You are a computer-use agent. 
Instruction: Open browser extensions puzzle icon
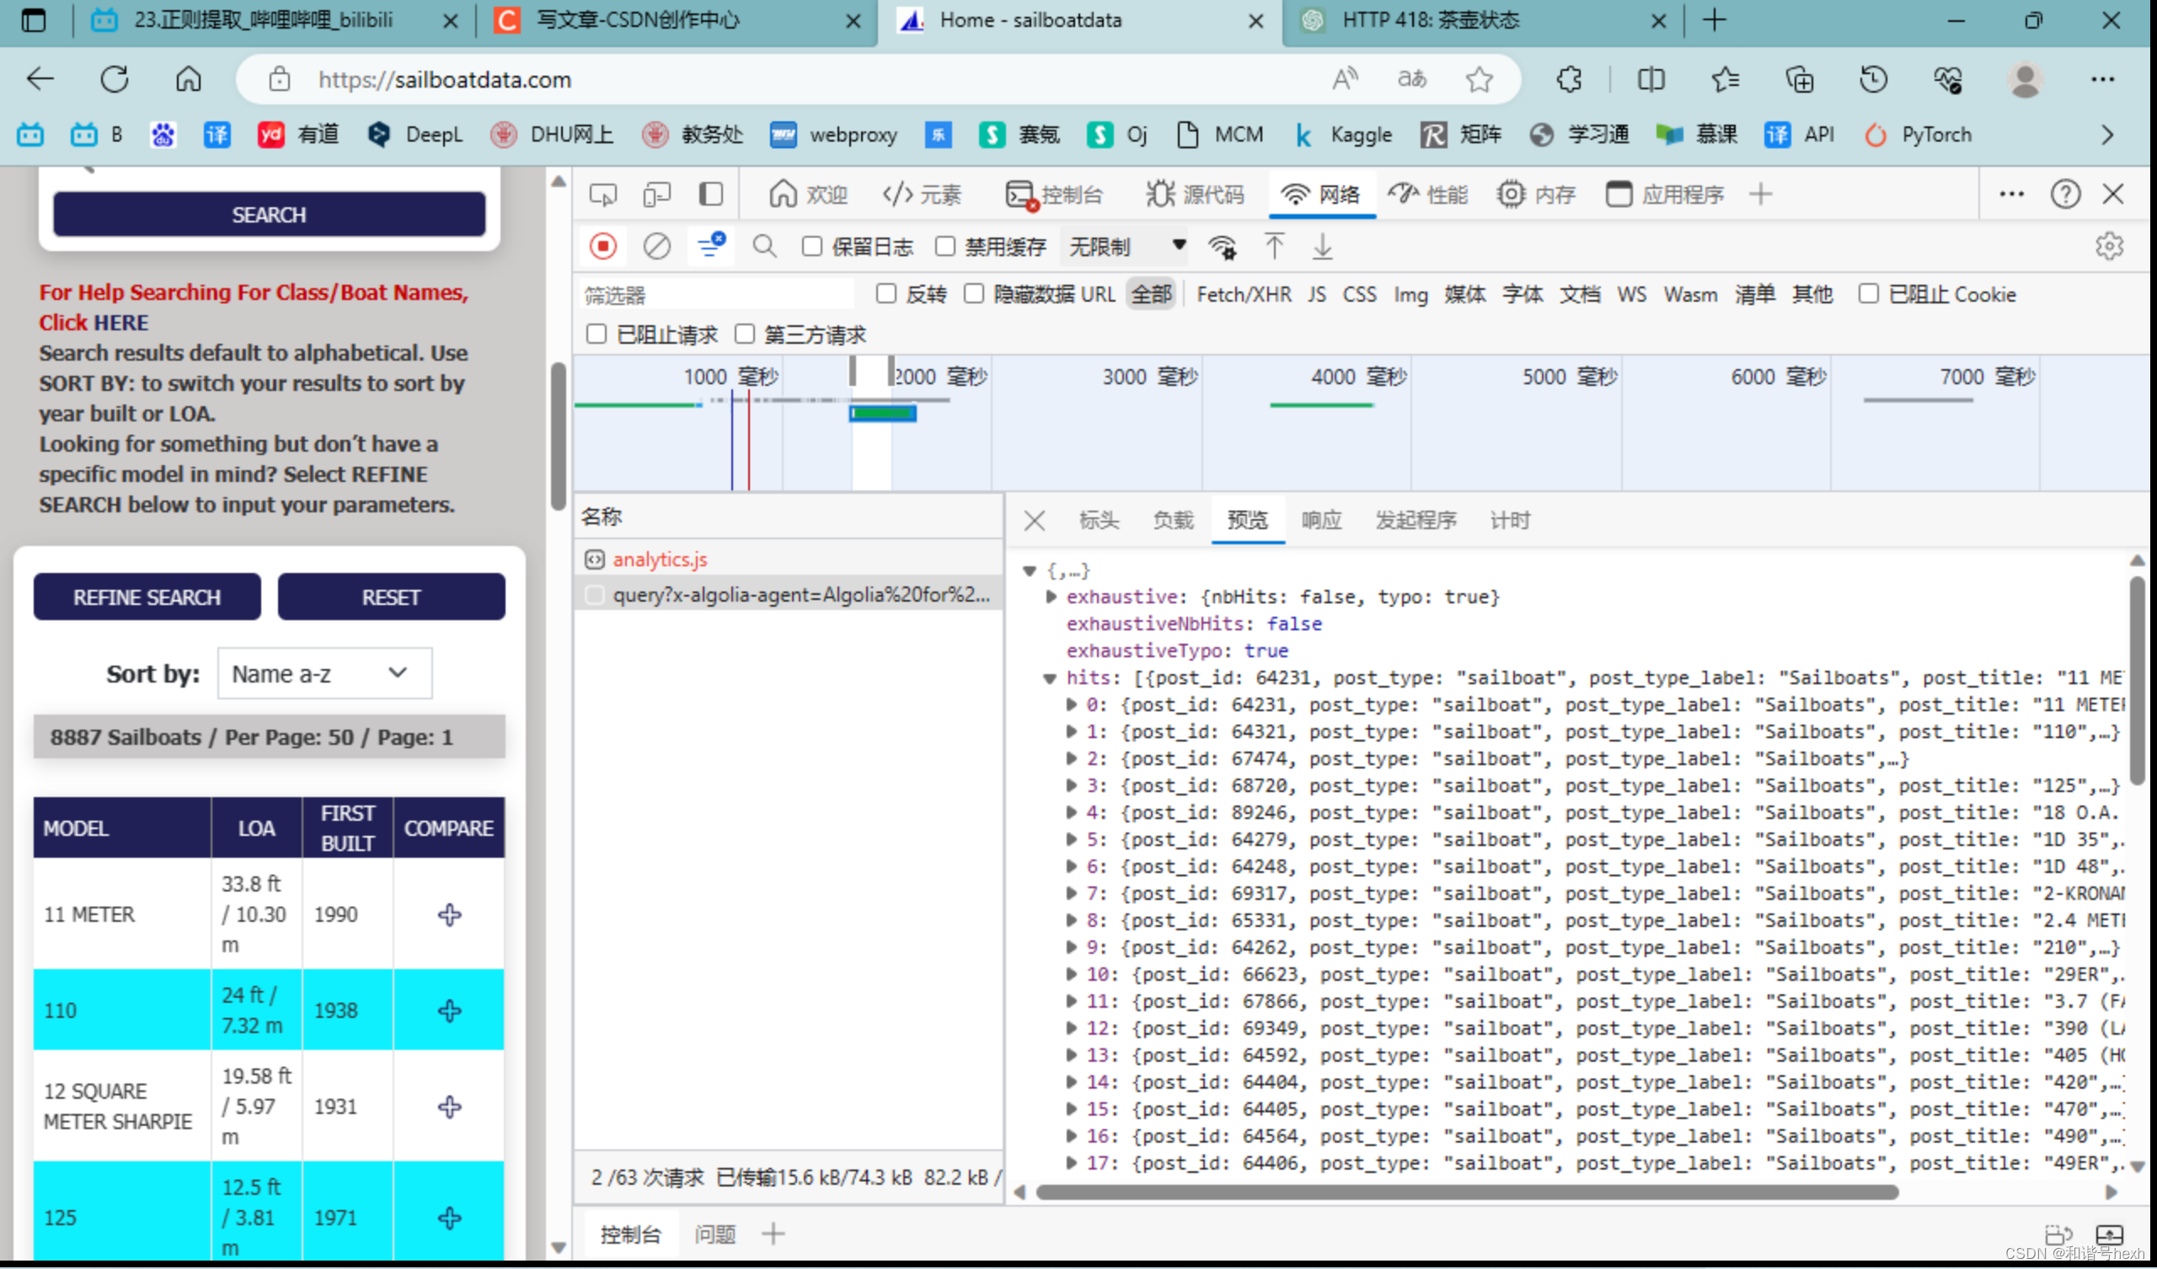point(1568,80)
